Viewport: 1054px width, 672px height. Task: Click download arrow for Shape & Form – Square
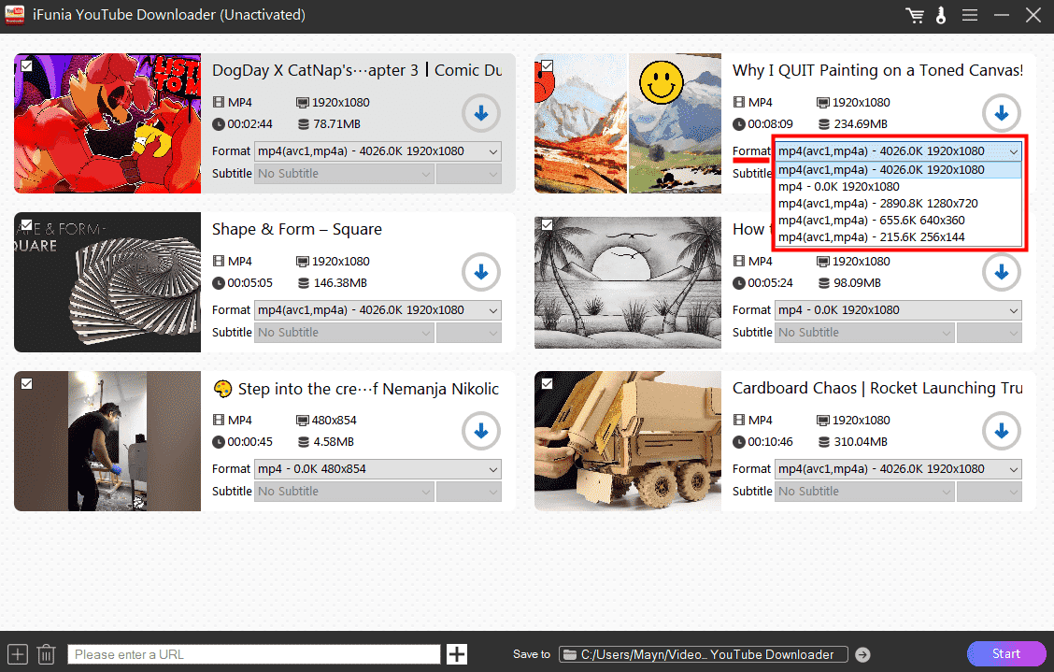(481, 273)
